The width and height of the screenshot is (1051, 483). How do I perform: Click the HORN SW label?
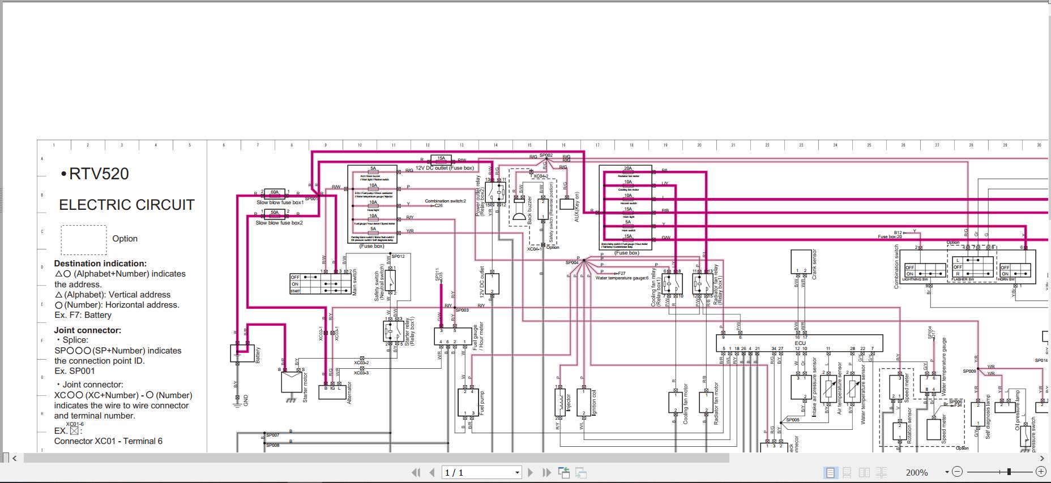pos(1006,279)
